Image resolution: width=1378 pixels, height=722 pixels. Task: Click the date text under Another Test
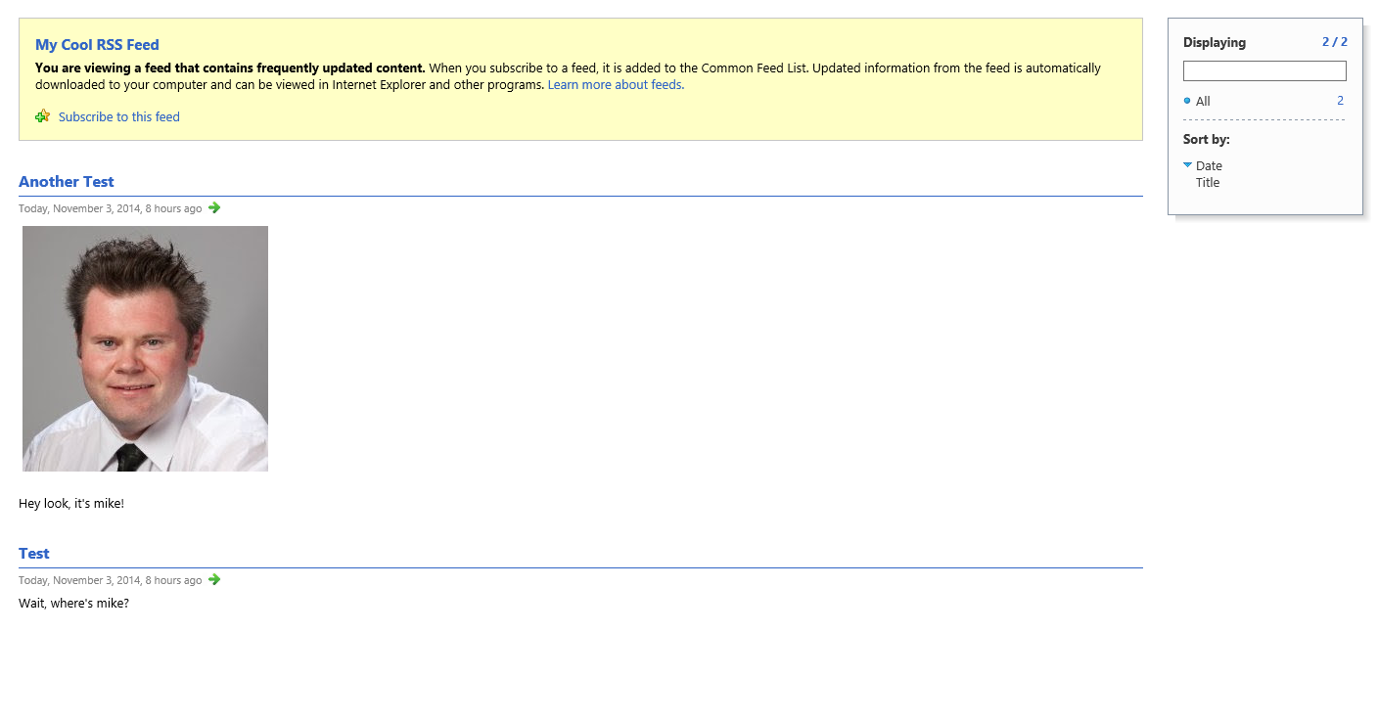pyautogui.click(x=110, y=208)
